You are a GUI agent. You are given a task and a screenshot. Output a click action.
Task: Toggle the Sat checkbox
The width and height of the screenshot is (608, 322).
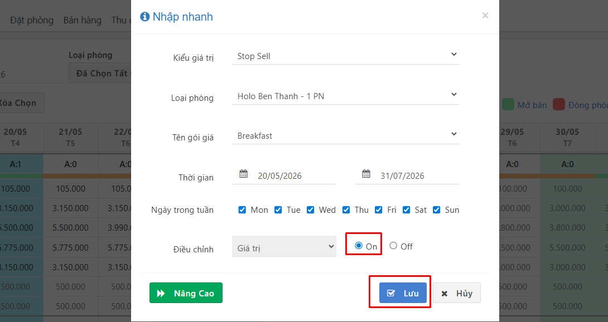coord(407,209)
